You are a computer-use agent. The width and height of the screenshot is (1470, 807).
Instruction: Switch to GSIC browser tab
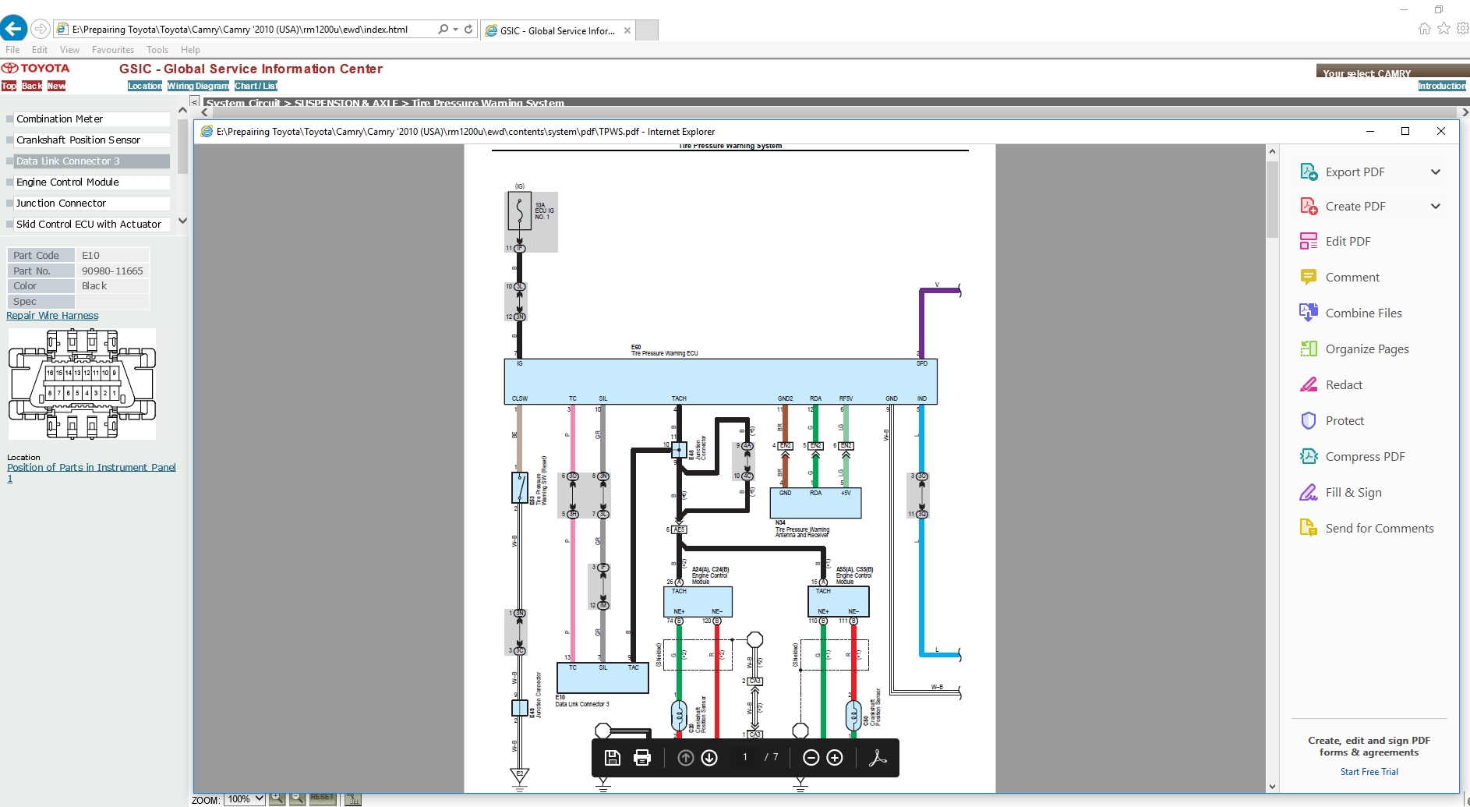(558, 30)
